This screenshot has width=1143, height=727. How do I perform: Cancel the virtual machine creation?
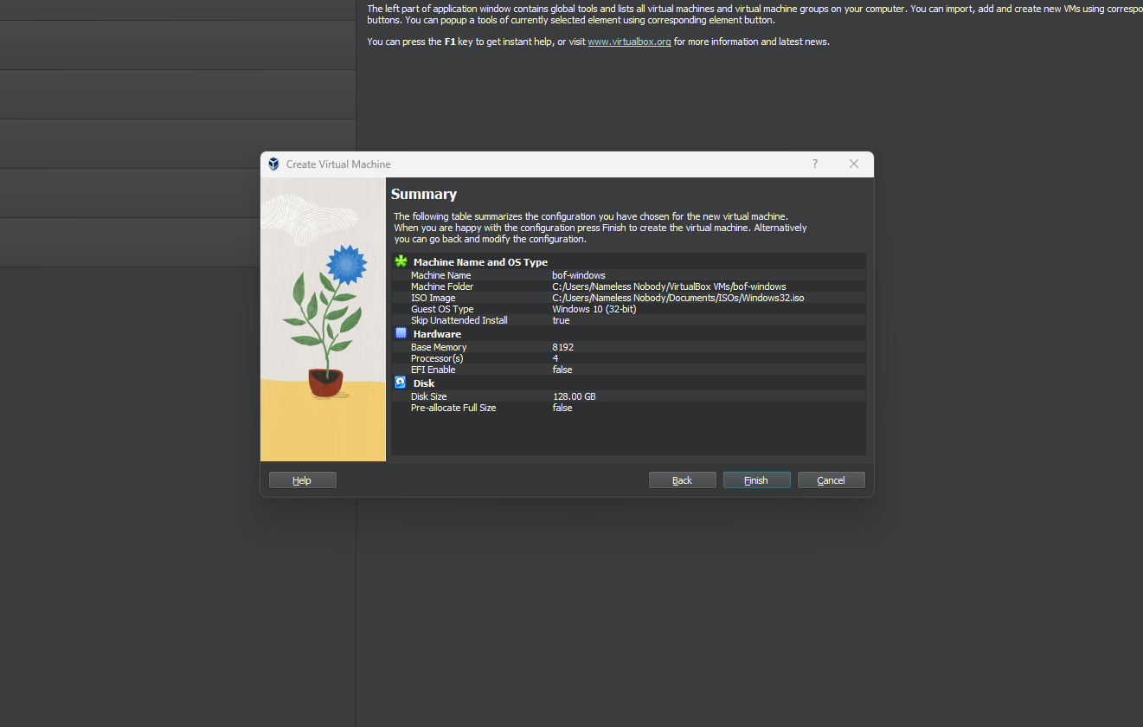(x=831, y=480)
